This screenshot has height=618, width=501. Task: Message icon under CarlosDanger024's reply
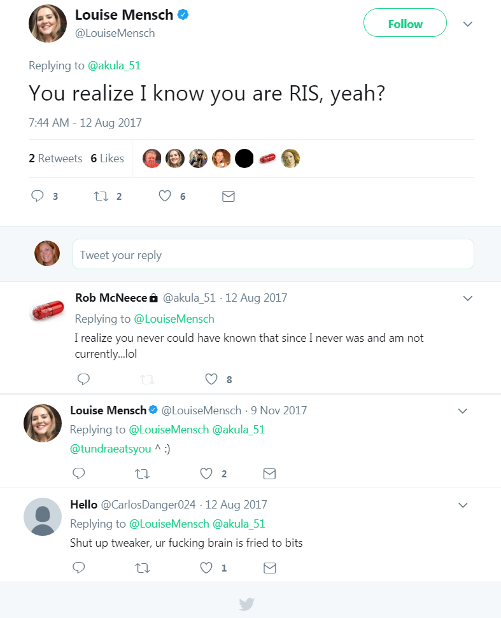[270, 568]
